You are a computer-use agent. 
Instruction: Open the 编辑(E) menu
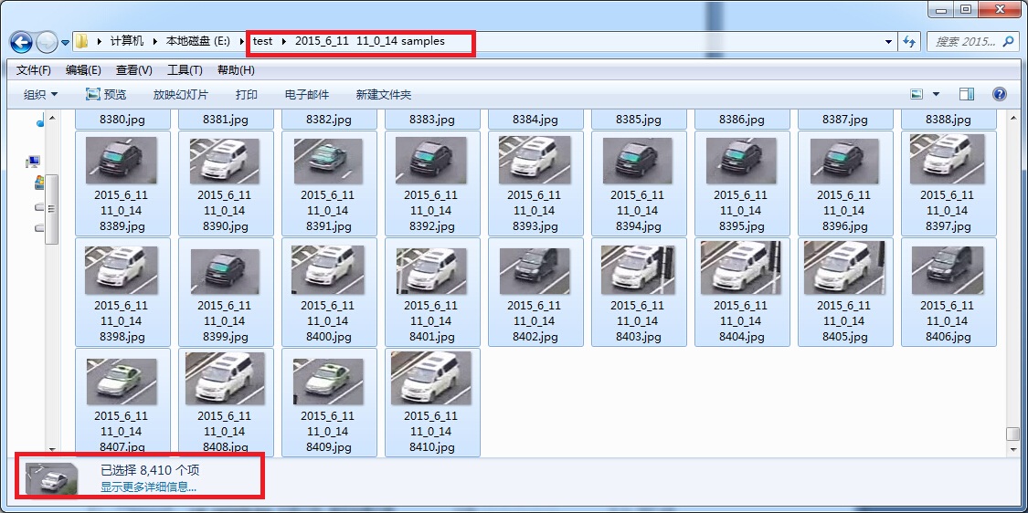(83, 70)
